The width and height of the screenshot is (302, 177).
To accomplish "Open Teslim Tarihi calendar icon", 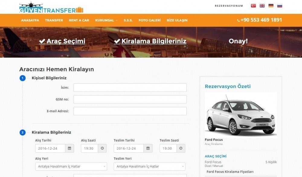I will pos(148,148).
